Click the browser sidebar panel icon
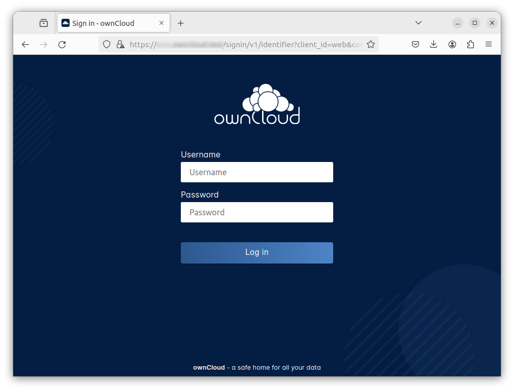 tap(44, 22)
